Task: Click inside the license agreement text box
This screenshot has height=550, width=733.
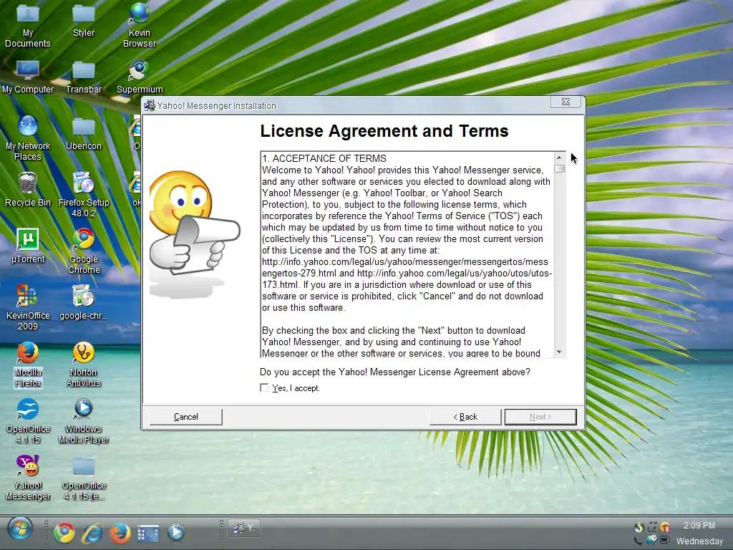Action: tap(407, 255)
